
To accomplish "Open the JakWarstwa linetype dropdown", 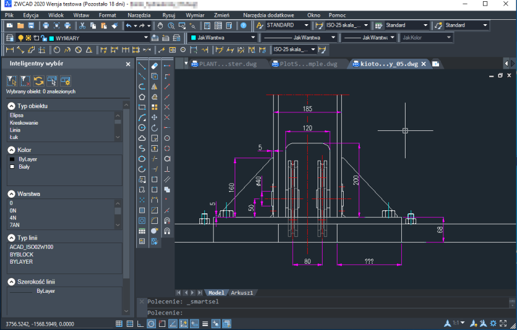I will [333, 38].
